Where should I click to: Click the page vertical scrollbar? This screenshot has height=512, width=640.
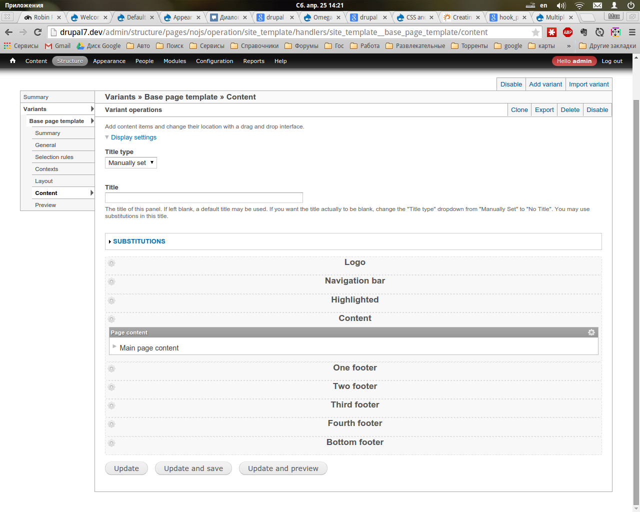click(636, 300)
